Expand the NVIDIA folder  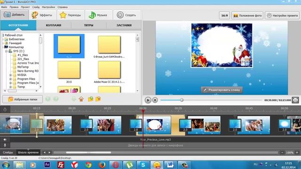click(10, 75)
